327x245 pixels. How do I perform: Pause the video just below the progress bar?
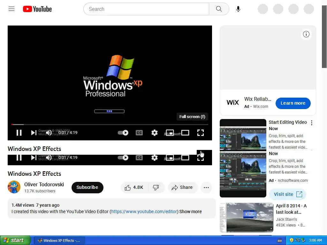click(x=19, y=133)
